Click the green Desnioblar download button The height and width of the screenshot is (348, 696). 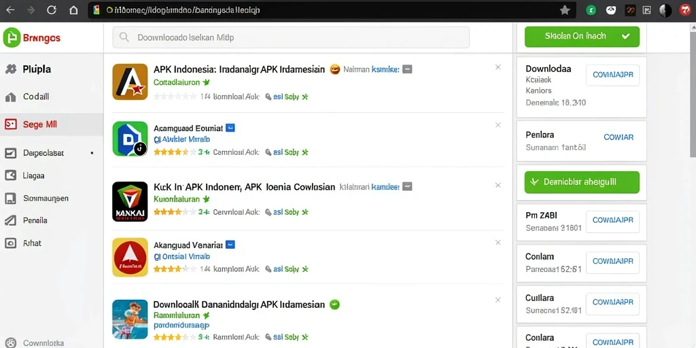tap(582, 182)
